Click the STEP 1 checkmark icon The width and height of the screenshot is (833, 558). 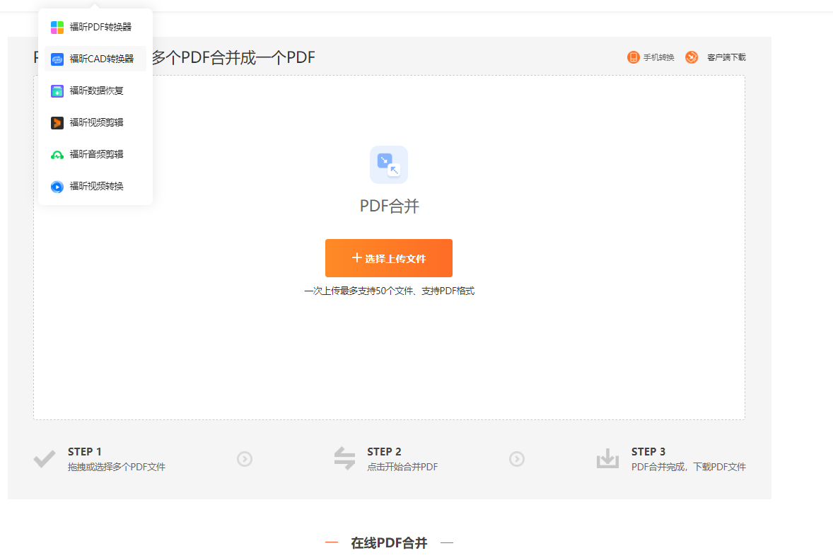[x=45, y=459]
